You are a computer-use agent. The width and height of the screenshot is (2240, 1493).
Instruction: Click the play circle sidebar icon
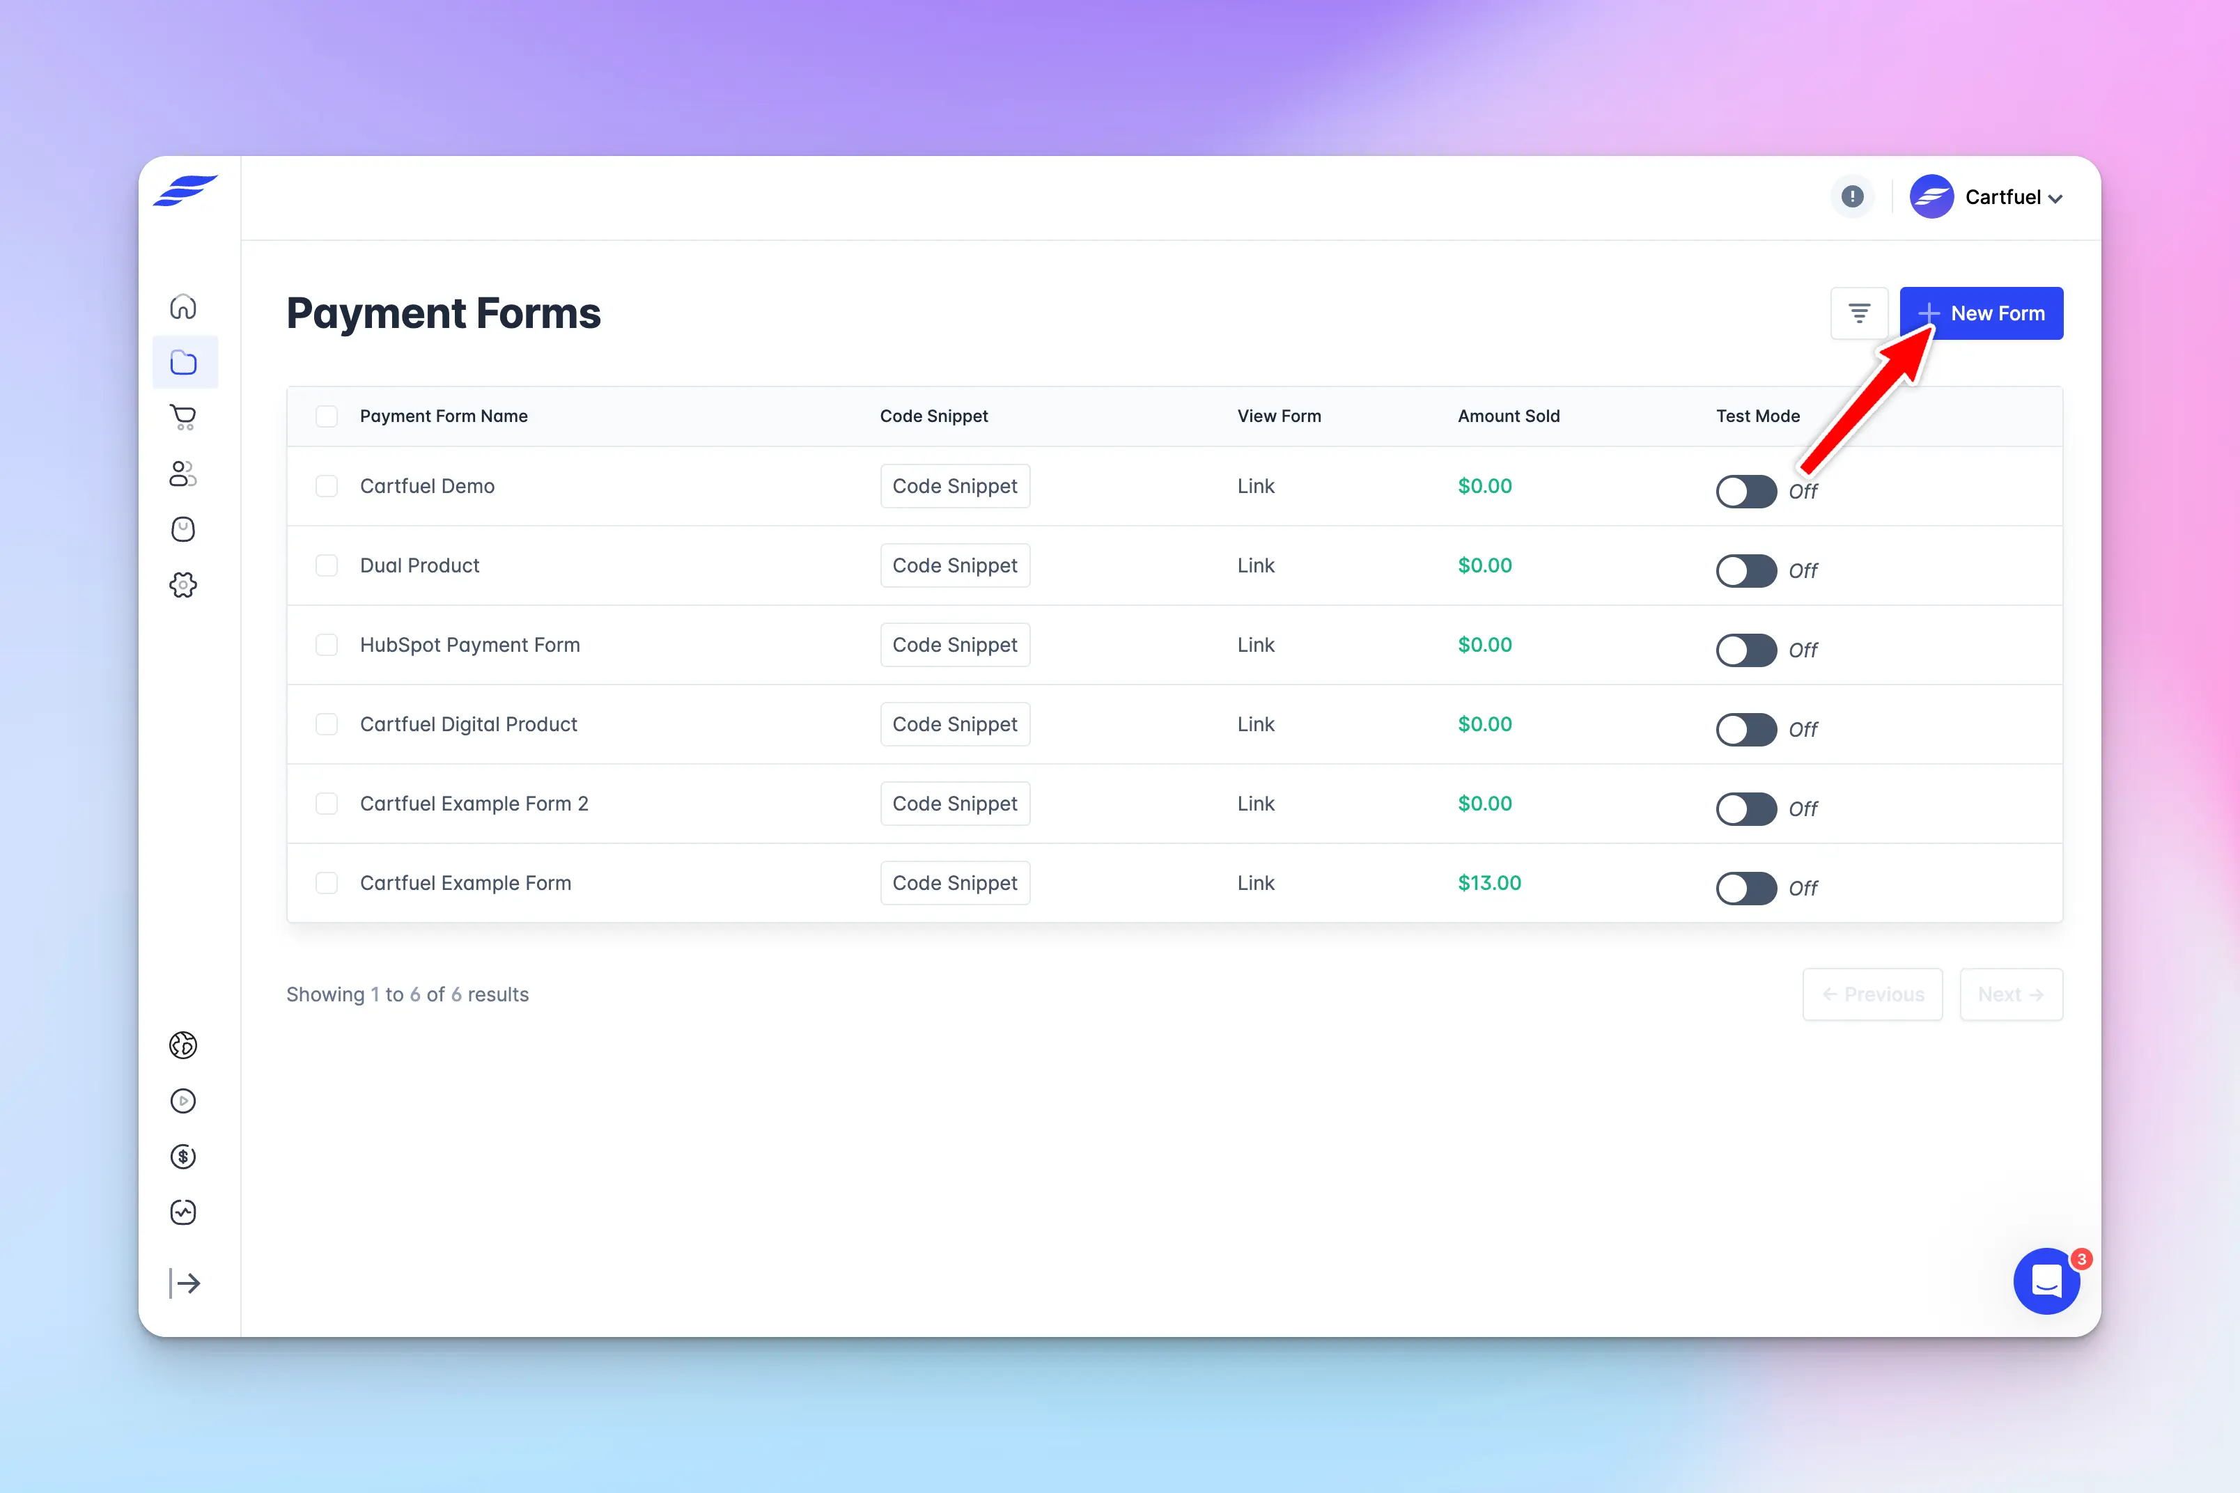(x=183, y=1101)
